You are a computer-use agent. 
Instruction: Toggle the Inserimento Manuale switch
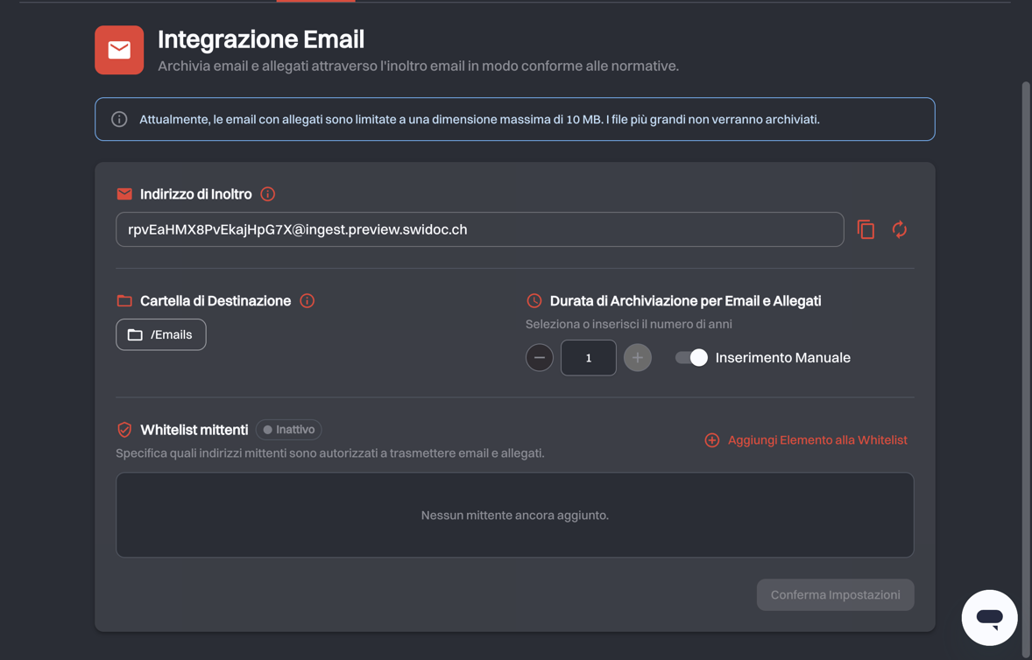click(x=691, y=358)
